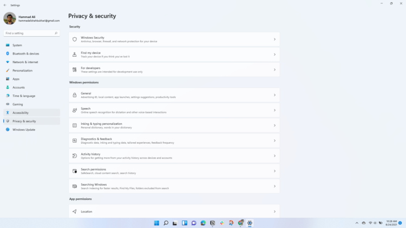The height and width of the screenshot is (228, 406).
Task: Click the Personalization paintbrush icon in sidebar
Action: pyautogui.click(x=8, y=70)
